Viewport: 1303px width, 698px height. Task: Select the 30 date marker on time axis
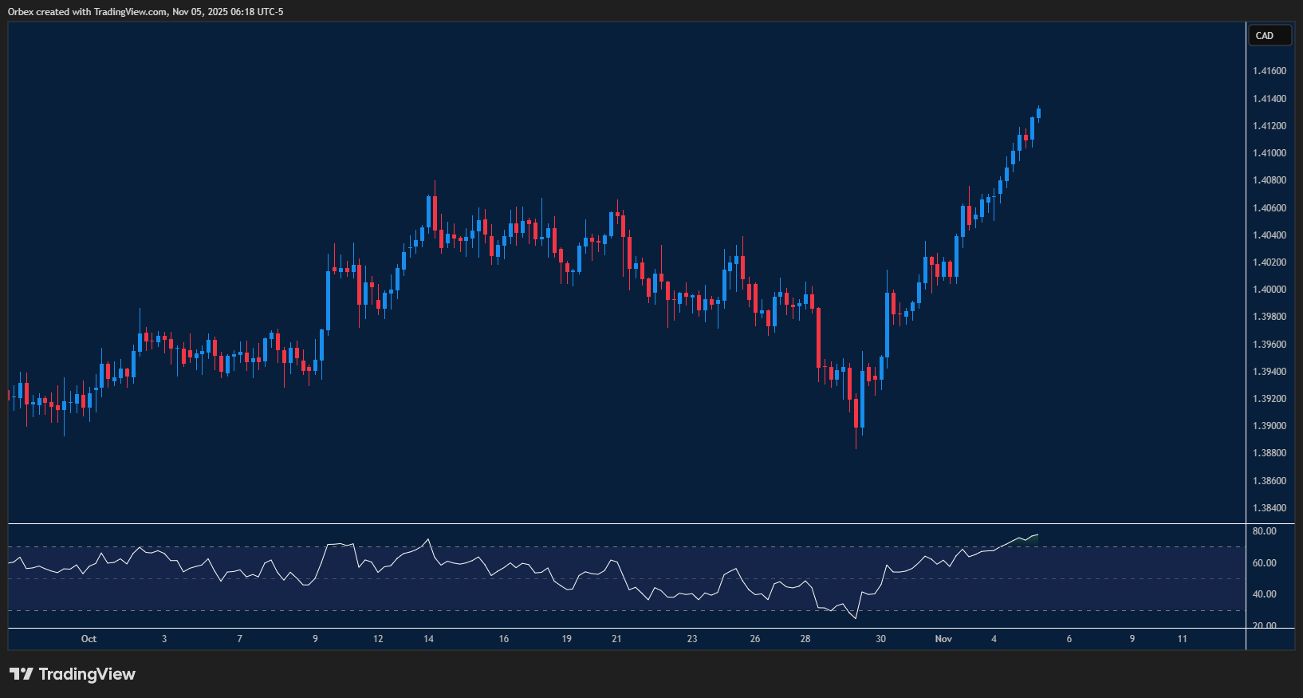point(880,639)
